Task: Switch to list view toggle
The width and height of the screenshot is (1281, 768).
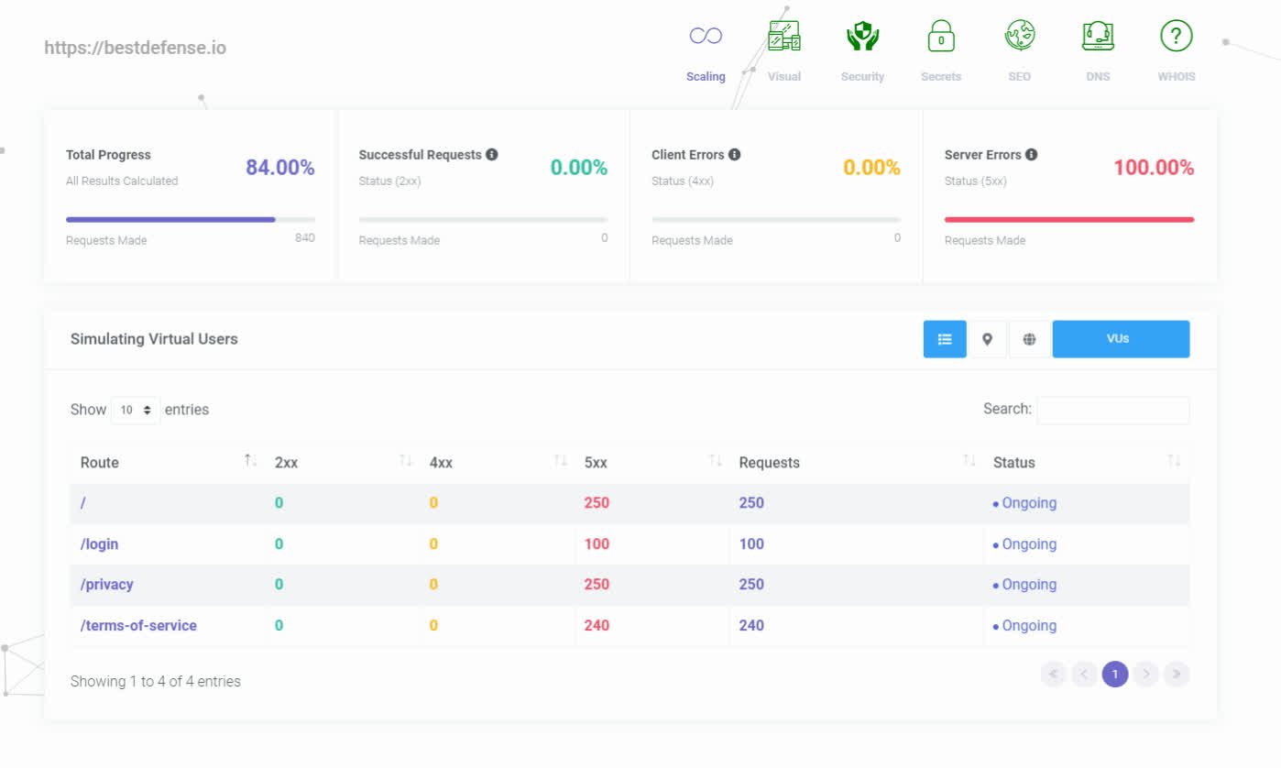Action: point(945,339)
